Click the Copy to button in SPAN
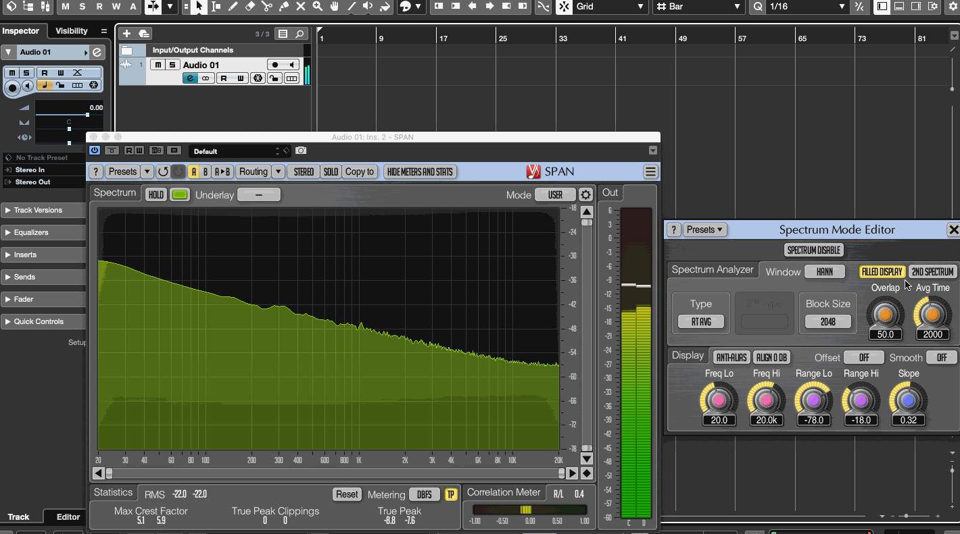The image size is (960, 534). [x=360, y=171]
